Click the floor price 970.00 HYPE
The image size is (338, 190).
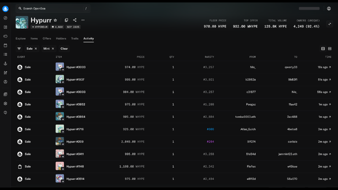click(x=215, y=26)
